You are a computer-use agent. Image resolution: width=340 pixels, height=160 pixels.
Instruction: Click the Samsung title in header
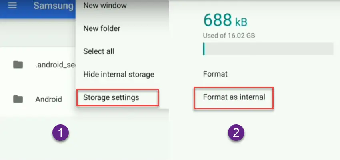[53, 6]
